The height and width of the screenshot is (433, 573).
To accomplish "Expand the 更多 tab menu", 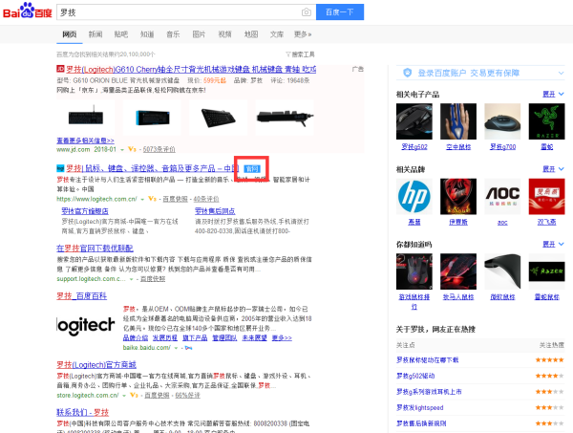I will click(303, 34).
